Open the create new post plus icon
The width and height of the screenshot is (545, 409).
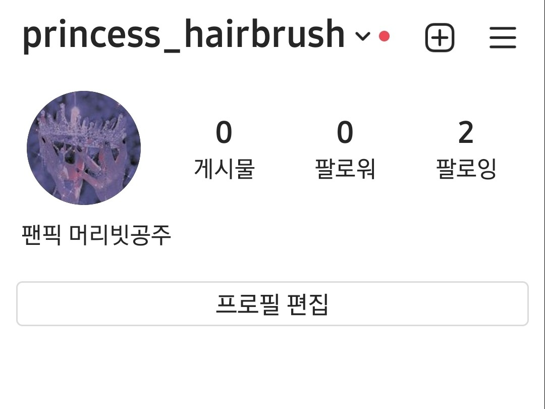point(440,37)
